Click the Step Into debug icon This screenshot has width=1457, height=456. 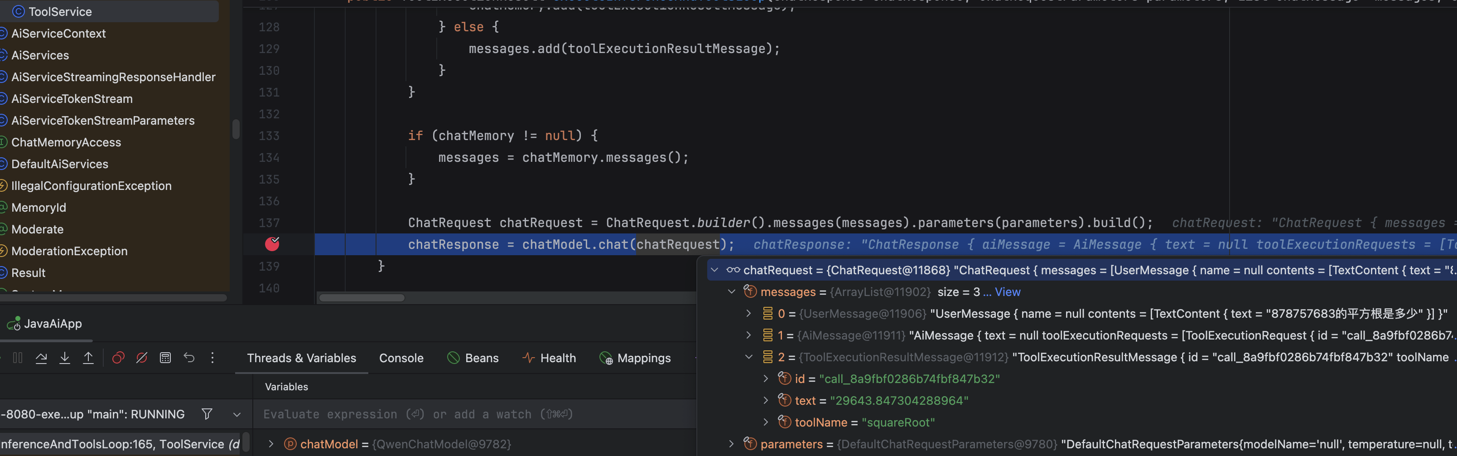tap(65, 358)
